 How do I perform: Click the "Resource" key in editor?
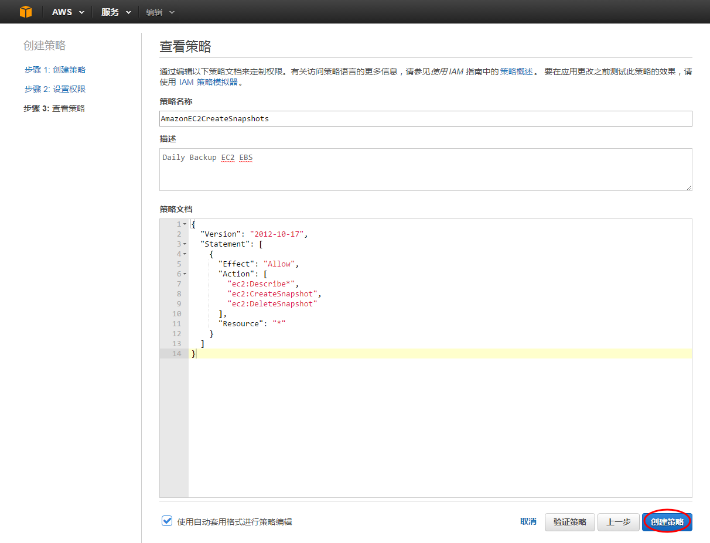tap(241, 324)
